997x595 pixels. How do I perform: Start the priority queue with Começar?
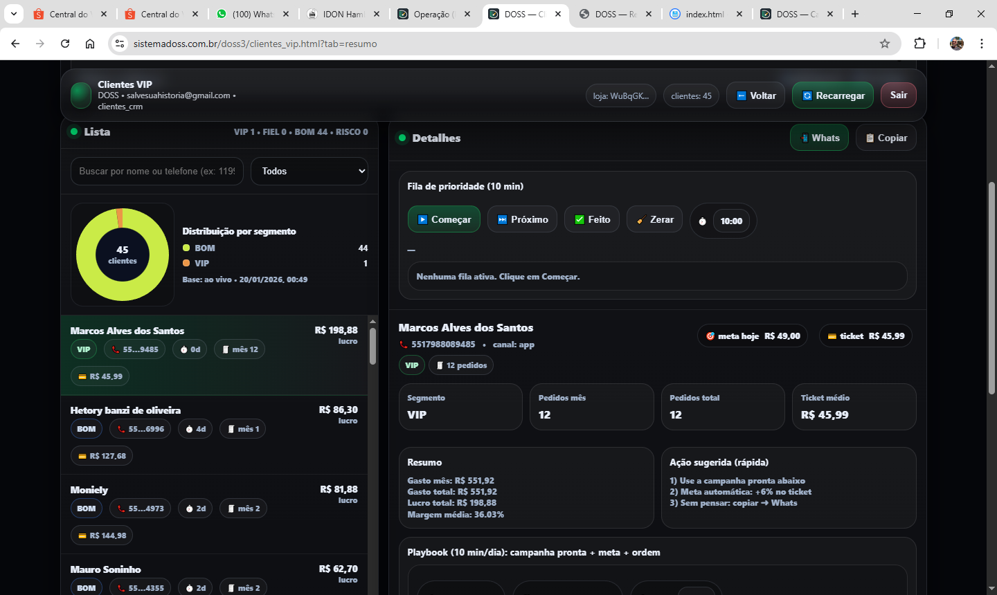click(x=444, y=219)
